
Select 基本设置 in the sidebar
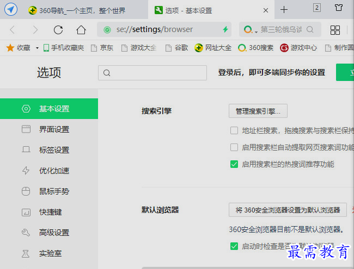pos(49,109)
